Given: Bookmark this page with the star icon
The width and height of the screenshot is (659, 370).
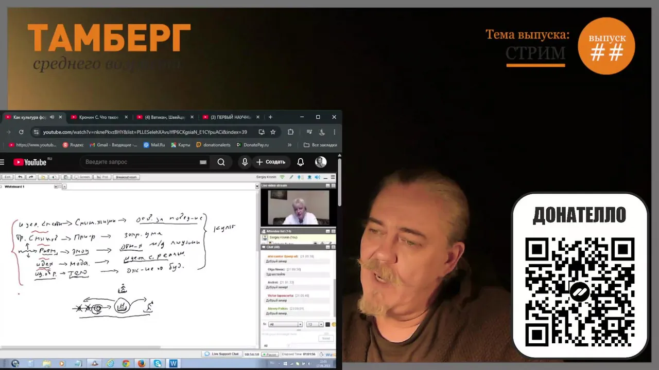Looking at the screenshot, I should (x=273, y=132).
